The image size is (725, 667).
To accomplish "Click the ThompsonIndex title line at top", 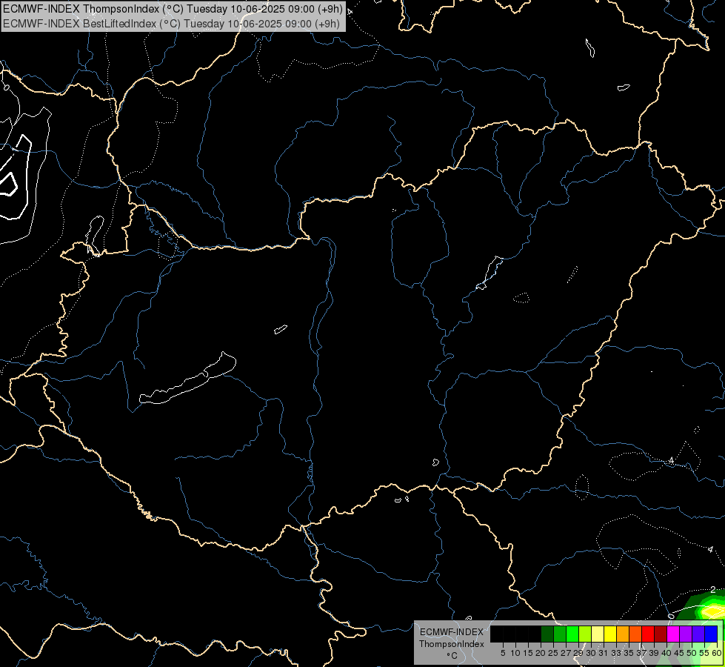I will tap(173, 9).
